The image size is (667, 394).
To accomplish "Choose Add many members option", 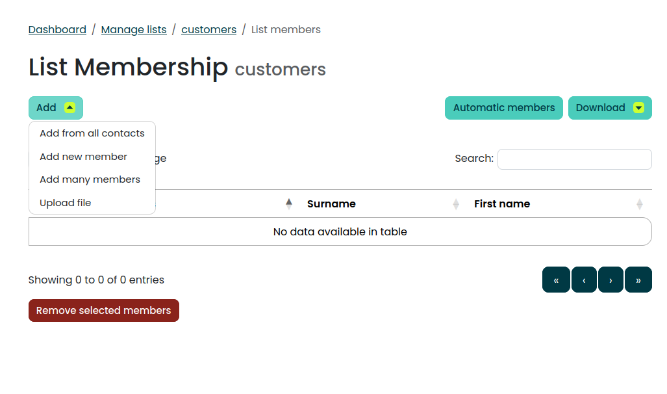I will click(90, 179).
